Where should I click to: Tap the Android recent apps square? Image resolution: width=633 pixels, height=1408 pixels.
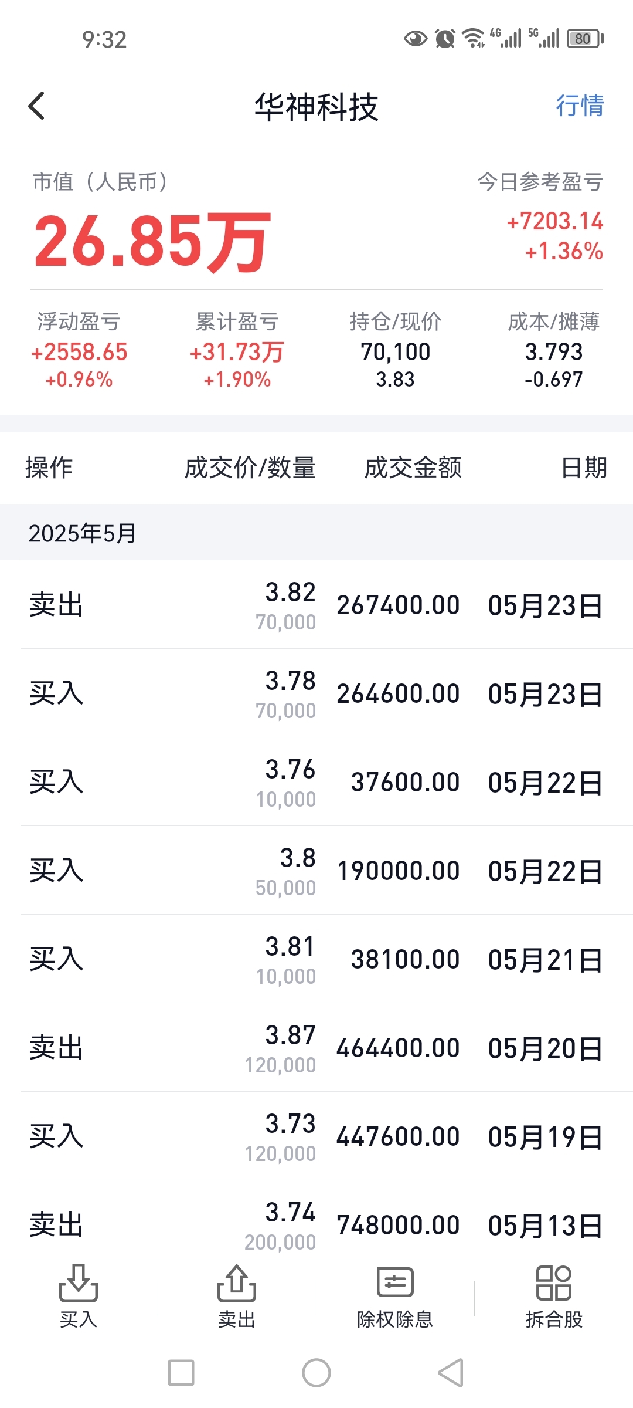181,1373
